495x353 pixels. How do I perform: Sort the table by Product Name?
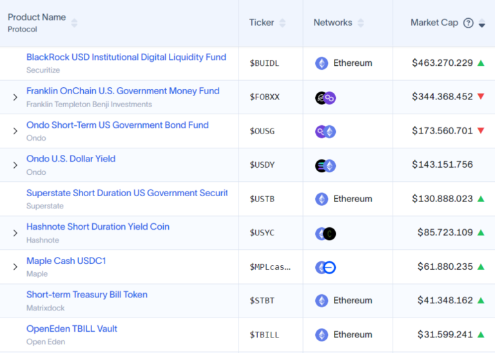(74, 23)
